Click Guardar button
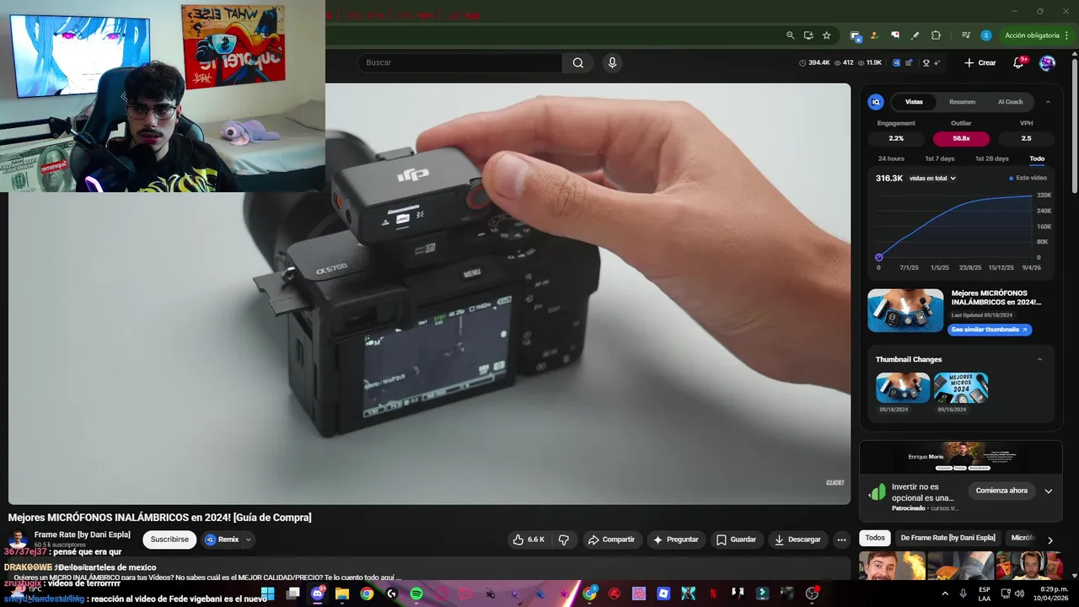 tap(736, 540)
